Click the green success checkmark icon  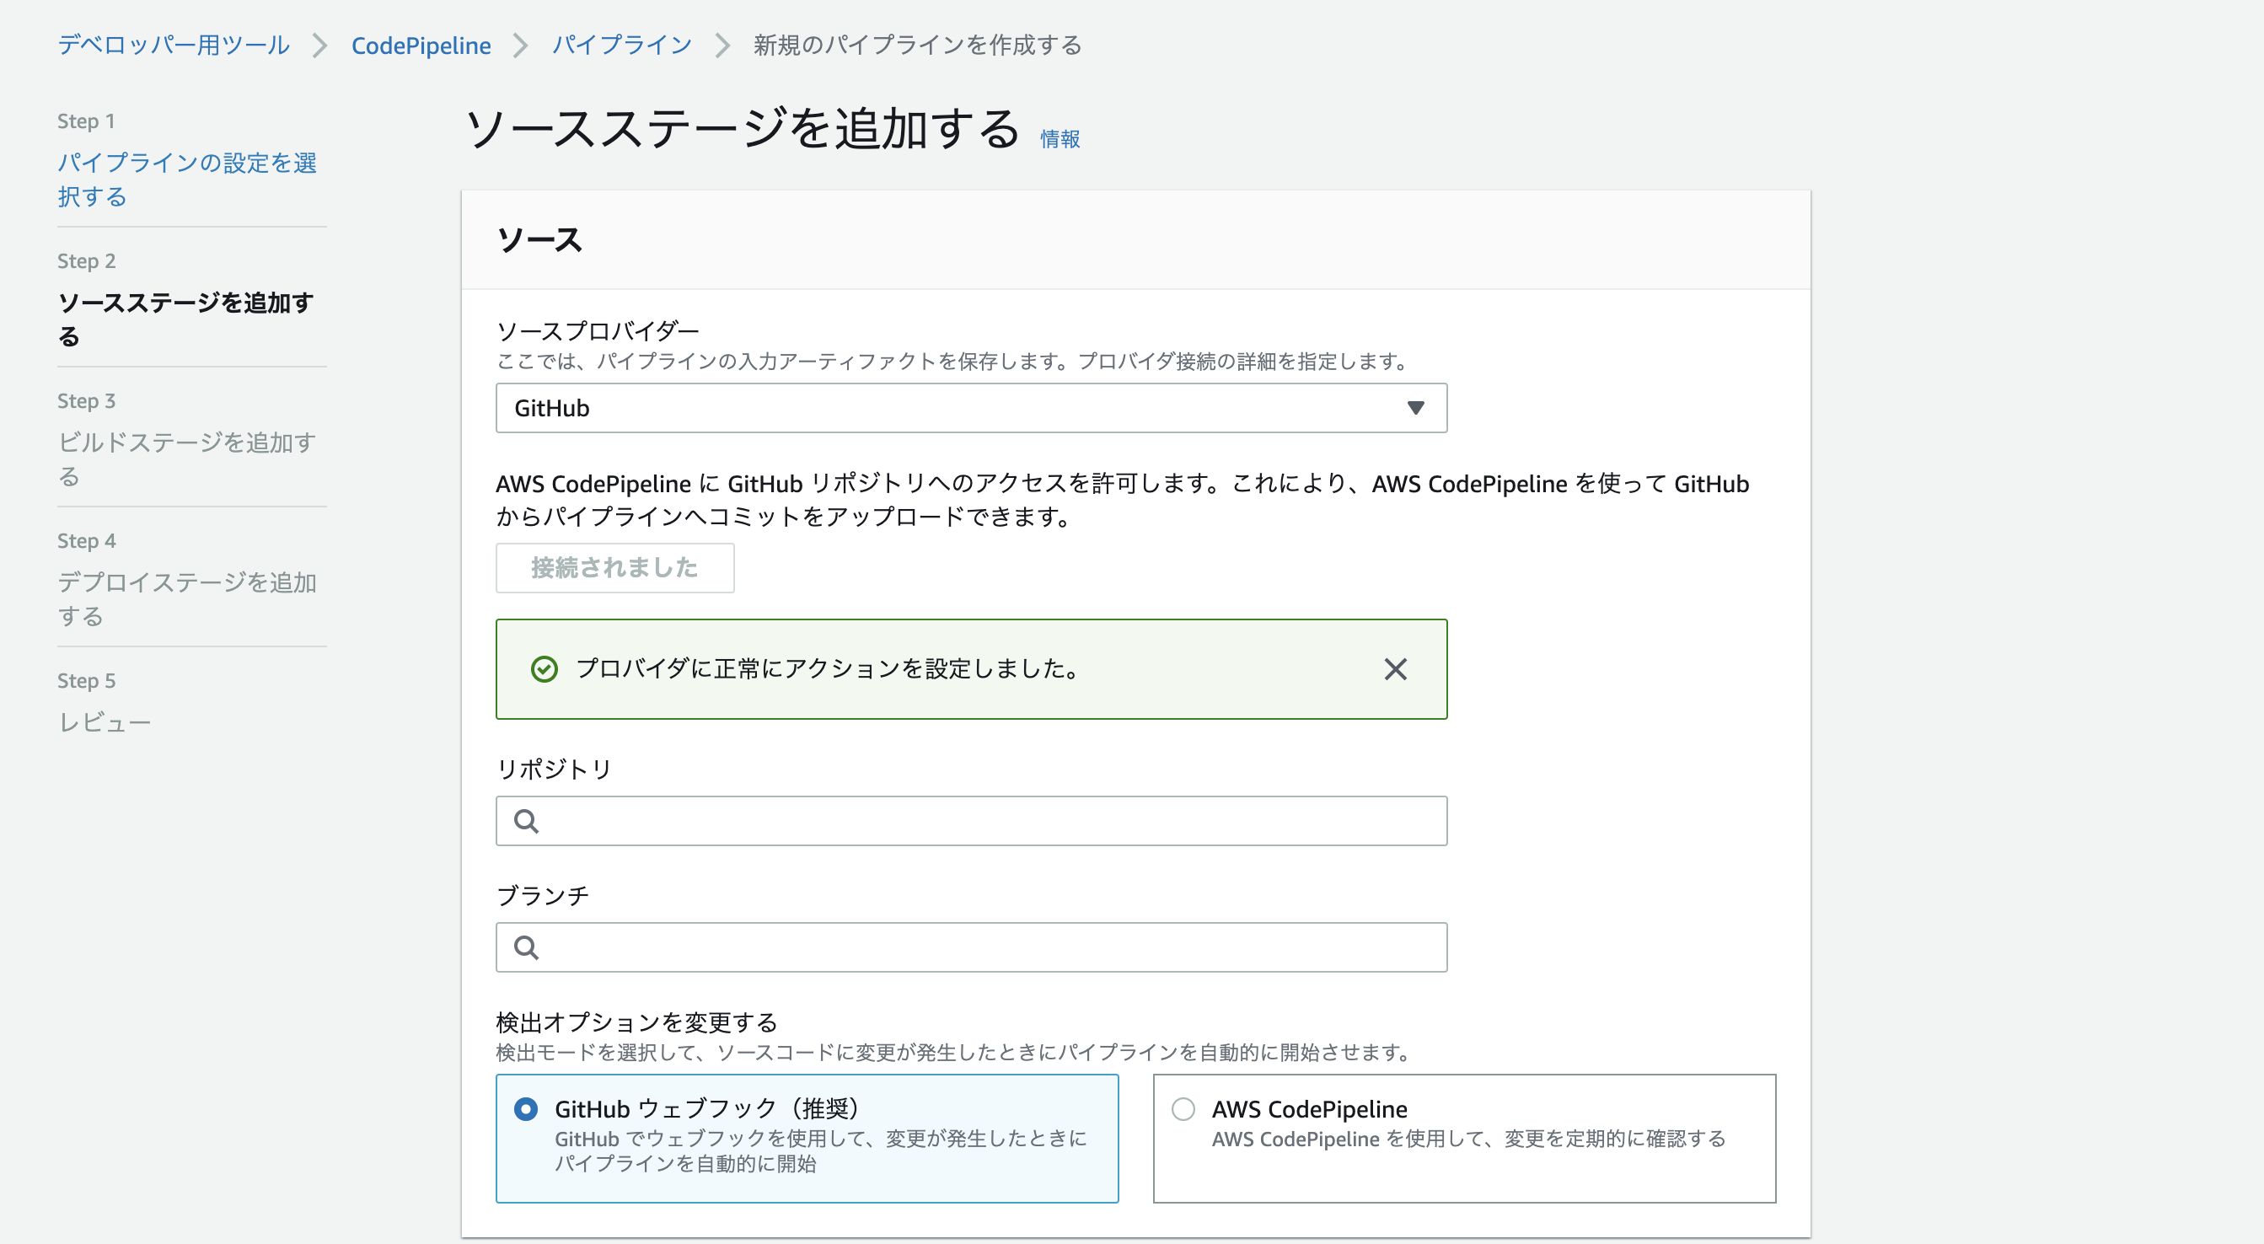click(x=544, y=669)
